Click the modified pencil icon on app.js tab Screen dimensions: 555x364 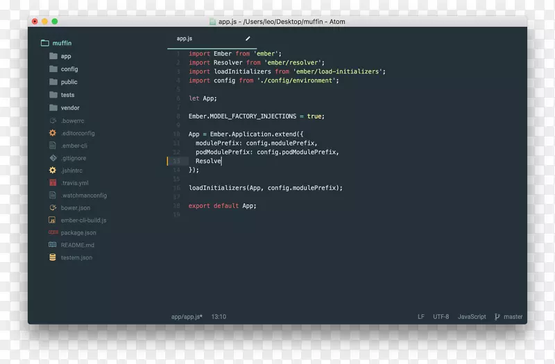[248, 38]
